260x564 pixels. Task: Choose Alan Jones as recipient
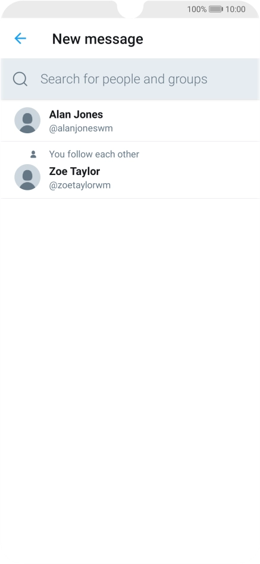130,121
